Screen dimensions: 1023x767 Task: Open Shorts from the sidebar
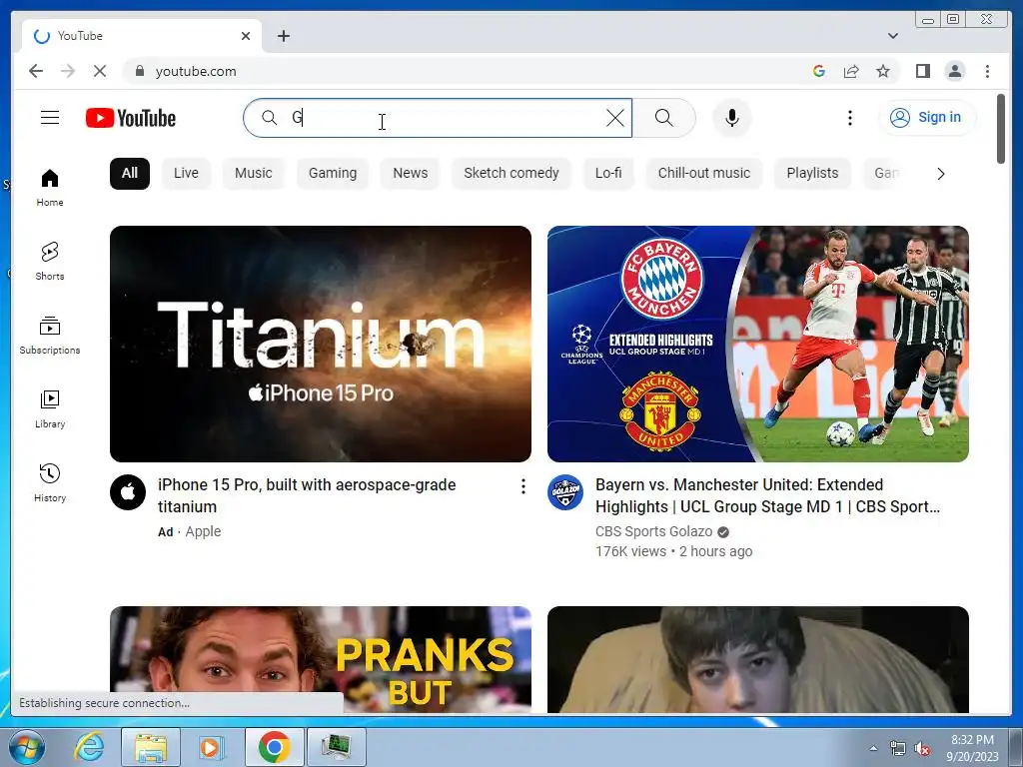click(x=50, y=262)
